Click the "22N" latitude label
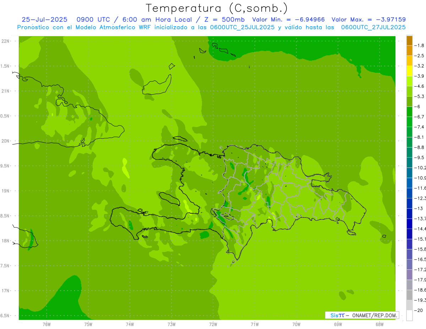426x329 pixels. pyautogui.click(x=5, y=41)
